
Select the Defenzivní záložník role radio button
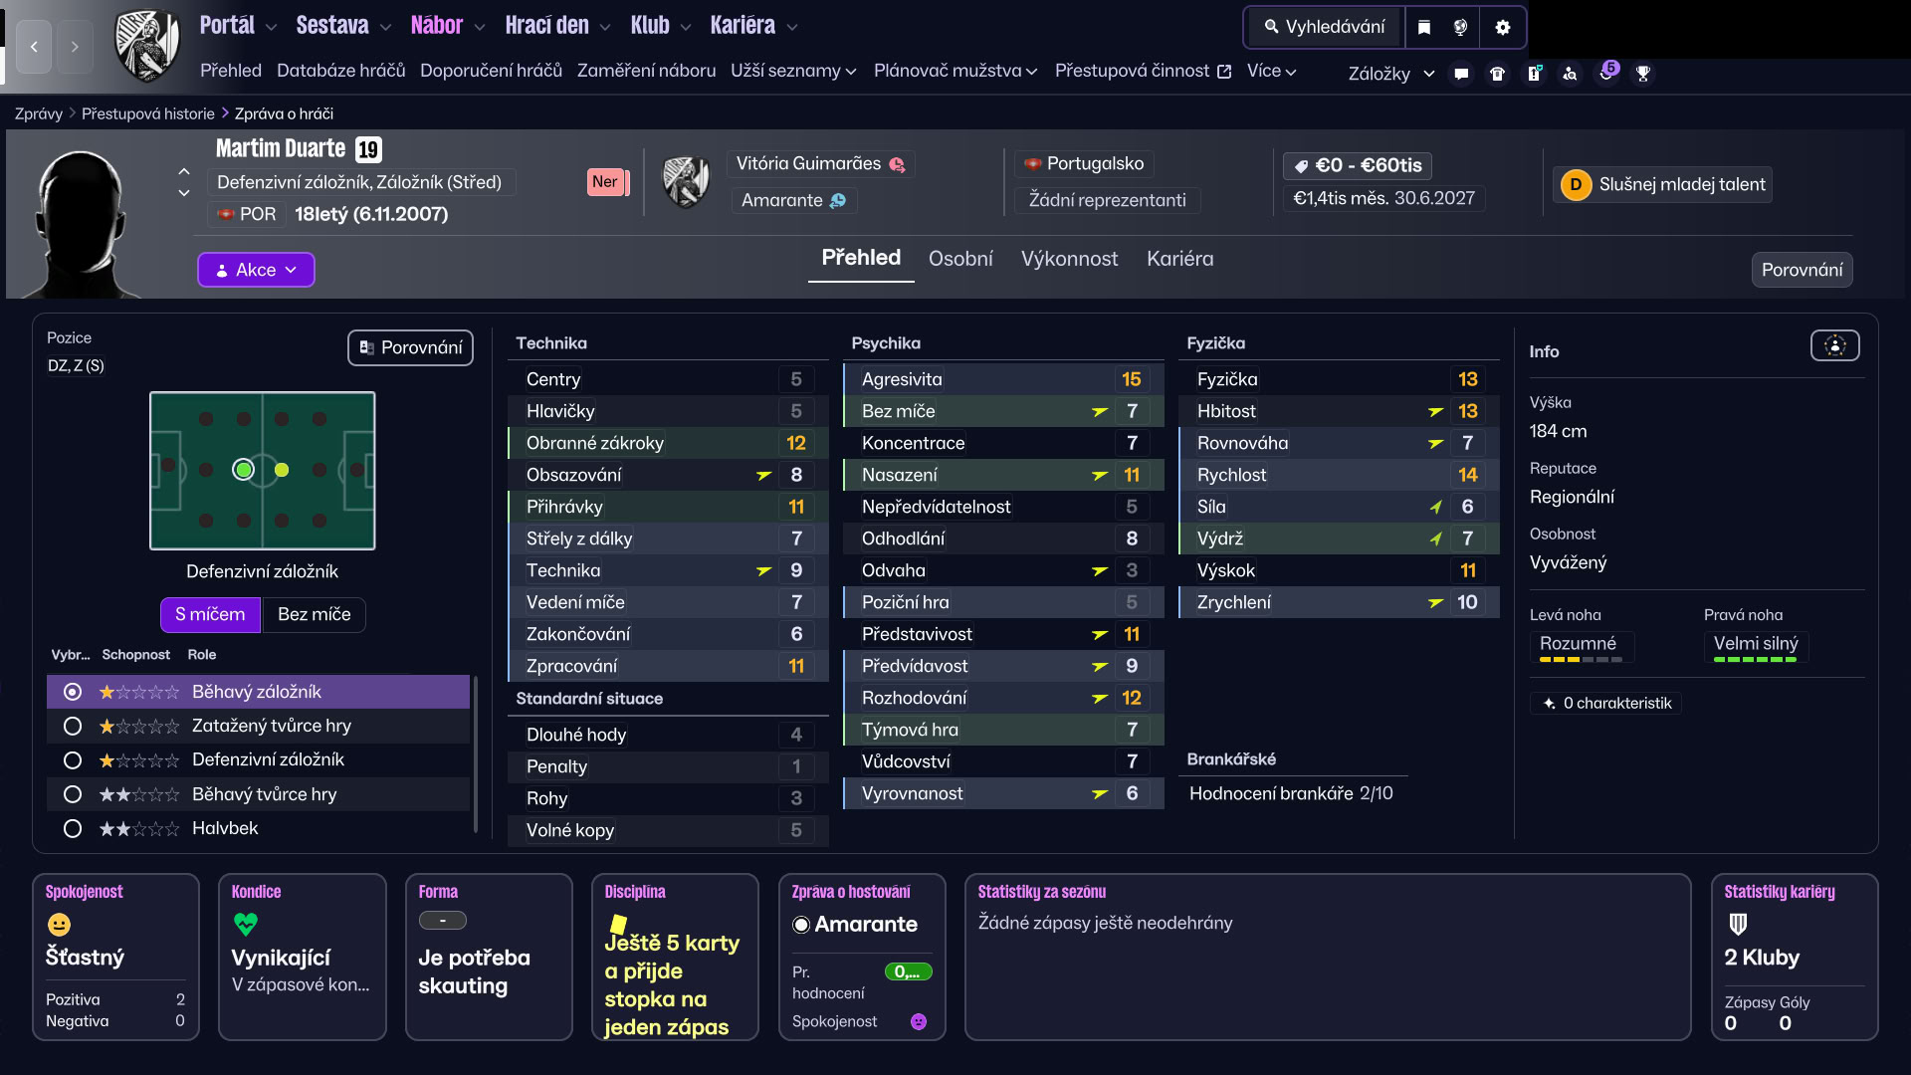73,760
